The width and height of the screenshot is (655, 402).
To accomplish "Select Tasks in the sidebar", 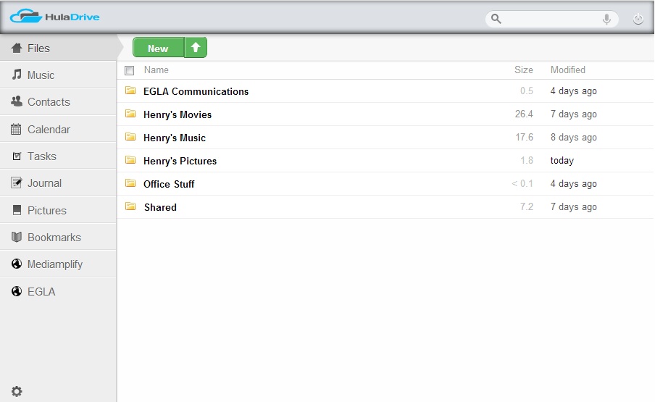I will click(41, 156).
